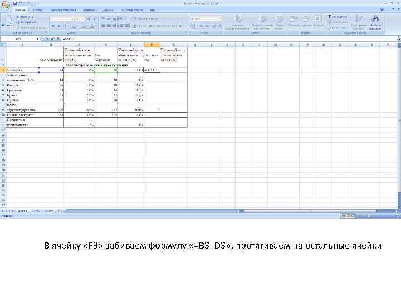Click the Enter checkmark formula bar button

pos(53,39)
